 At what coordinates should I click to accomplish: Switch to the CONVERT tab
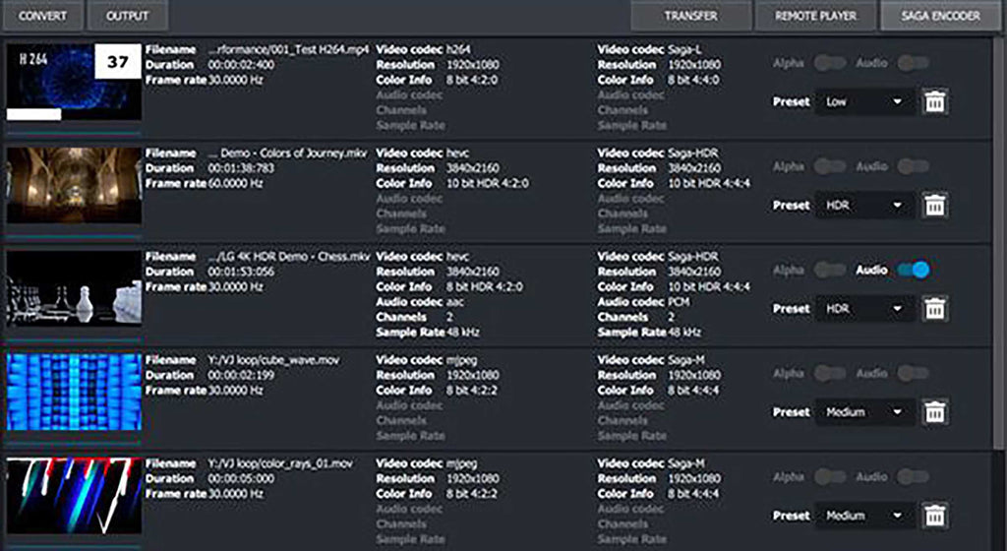(43, 16)
